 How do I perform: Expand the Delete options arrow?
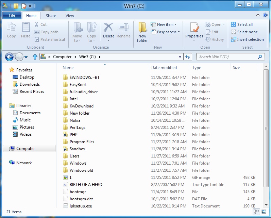pyautogui.click(x=108, y=40)
